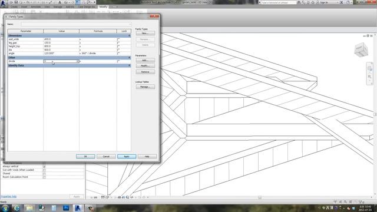Toggle the Lock checkbox for divide
This screenshot has width=377, height=212.
[118, 61]
